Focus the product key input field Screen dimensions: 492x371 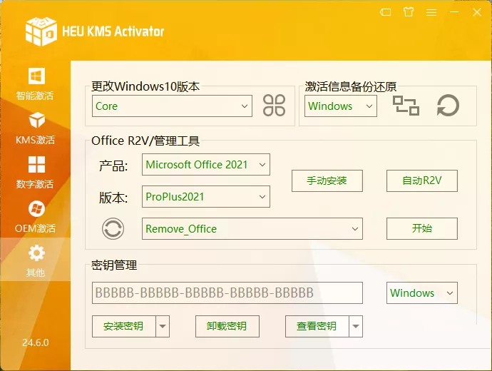227,293
